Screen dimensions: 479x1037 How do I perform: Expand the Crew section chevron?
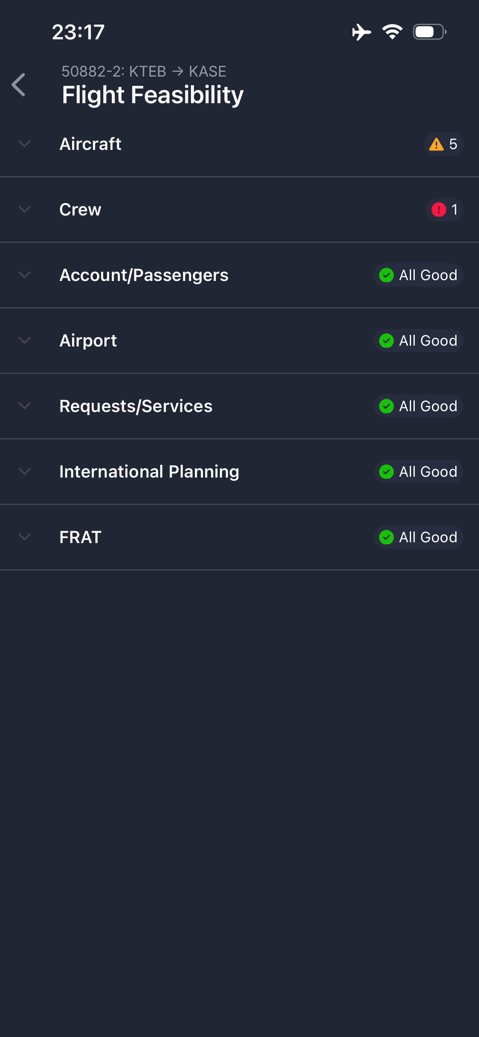point(25,210)
